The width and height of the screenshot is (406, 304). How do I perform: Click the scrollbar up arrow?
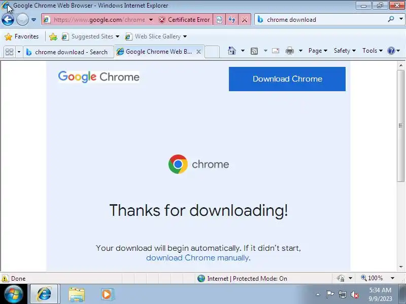(401, 65)
